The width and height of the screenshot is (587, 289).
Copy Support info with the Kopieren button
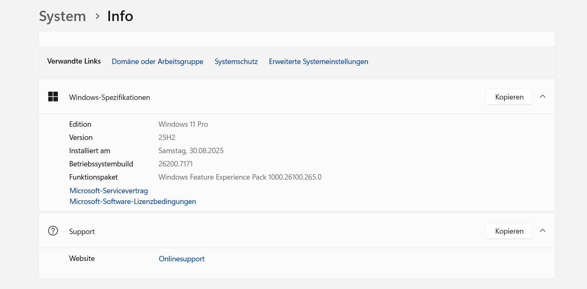(509, 231)
